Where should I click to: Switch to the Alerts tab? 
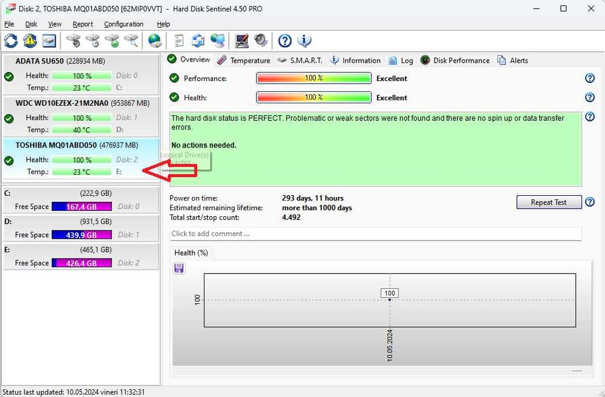[513, 60]
